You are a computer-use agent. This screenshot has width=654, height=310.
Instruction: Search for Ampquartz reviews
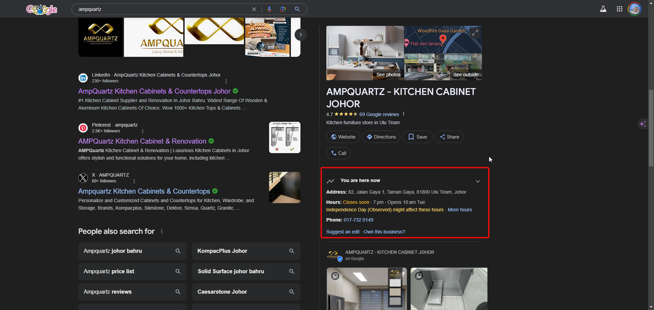coord(133,292)
